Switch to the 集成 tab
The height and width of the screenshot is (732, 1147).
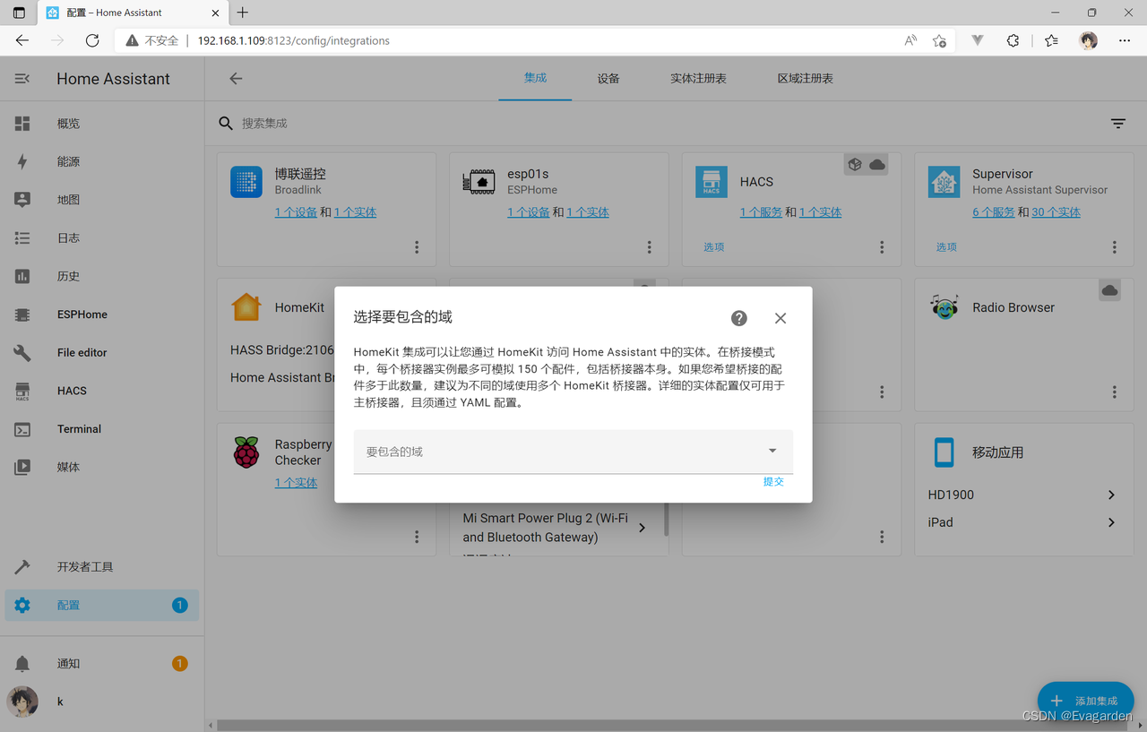click(x=535, y=78)
